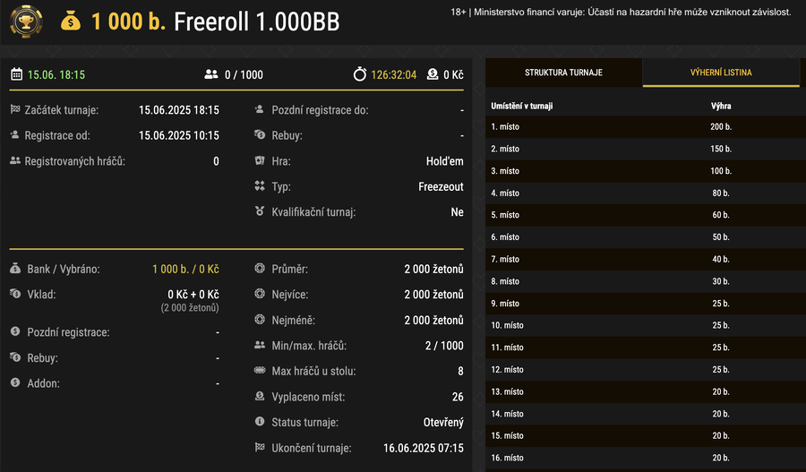Viewport: 806px width, 472px height.
Task: Click the person icon beside Pozdní registrace do
Action: pyautogui.click(x=260, y=109)
